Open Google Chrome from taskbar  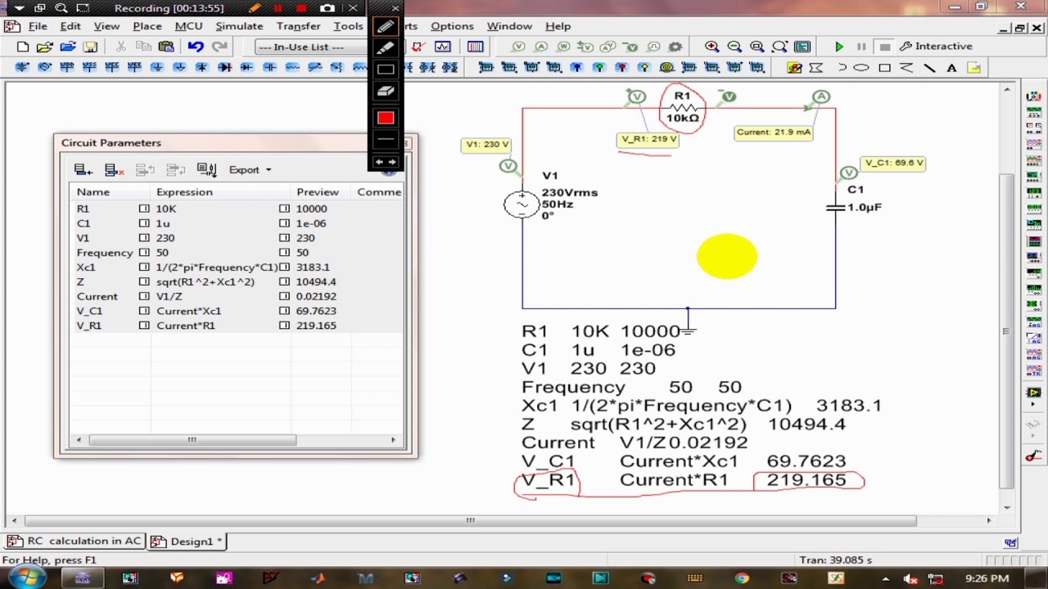click(x=741, y=578)
